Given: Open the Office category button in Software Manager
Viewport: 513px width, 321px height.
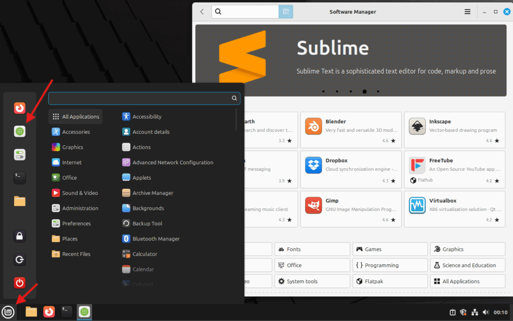Looking at the screenshot, I should [312, 265].
